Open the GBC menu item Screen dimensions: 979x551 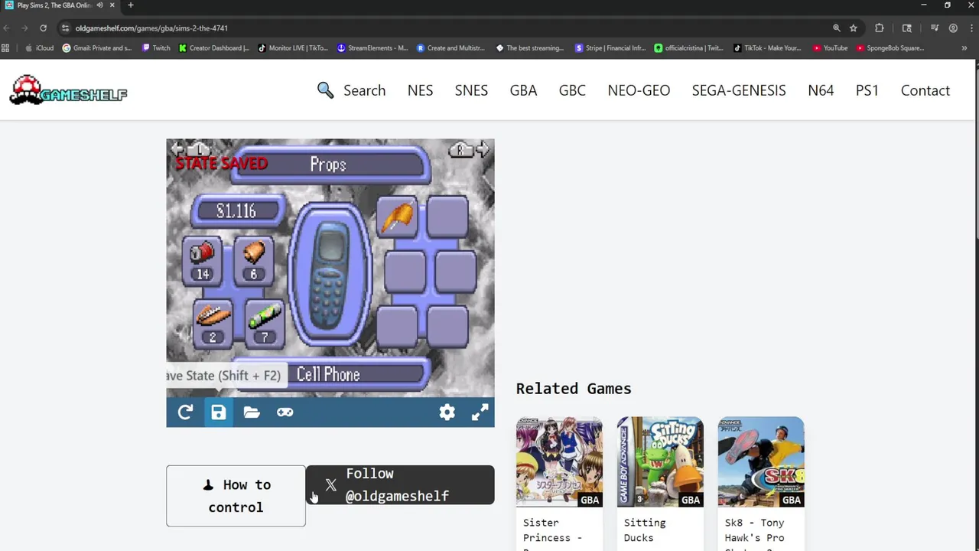[x=572, y=90]
